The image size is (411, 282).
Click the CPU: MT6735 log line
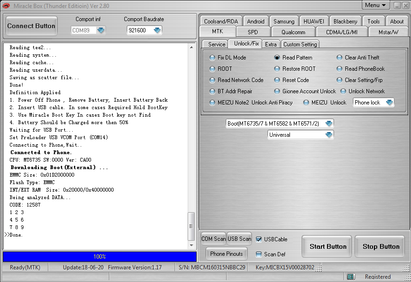pyautogui.click(x=50, y=160)
